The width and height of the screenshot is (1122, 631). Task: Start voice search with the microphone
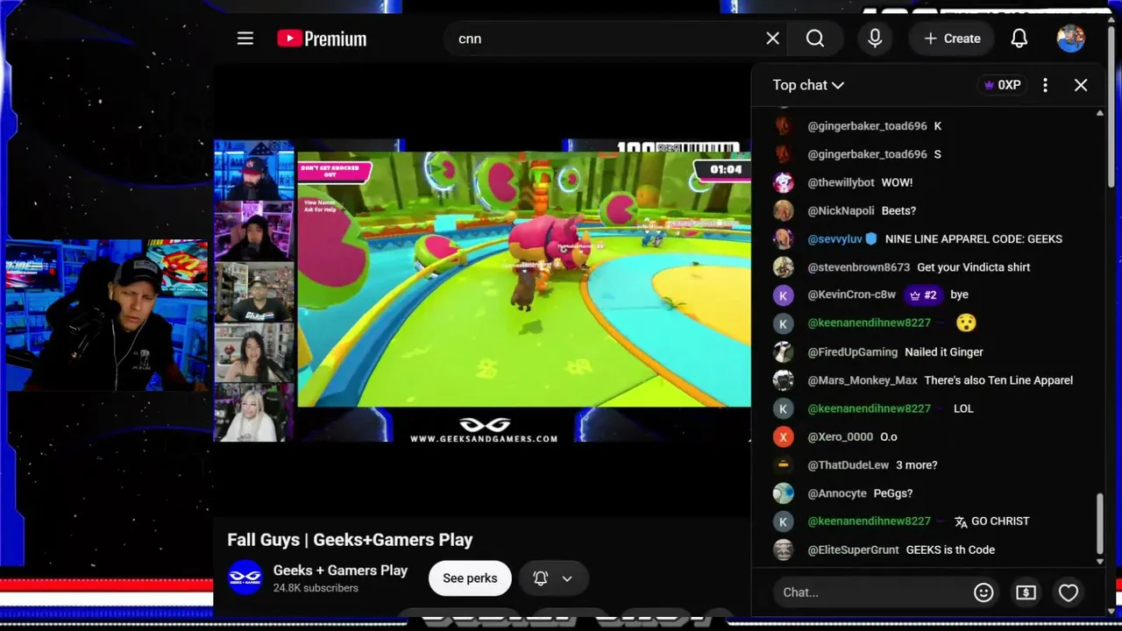pyautogui.click(x=875, y=39)
